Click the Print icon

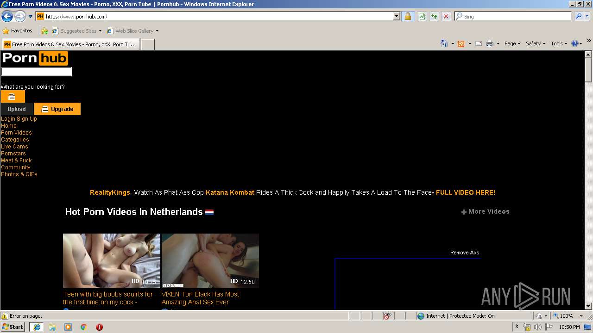(490, 43)
